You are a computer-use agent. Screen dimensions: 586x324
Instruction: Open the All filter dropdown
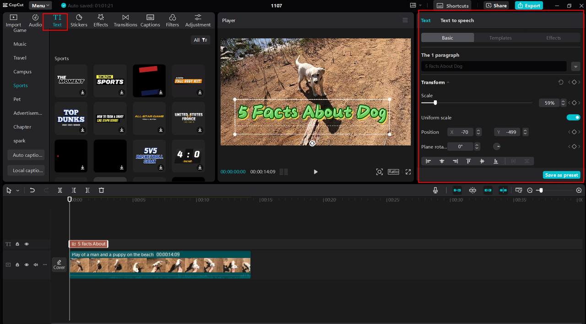click(x=201, y=40)
